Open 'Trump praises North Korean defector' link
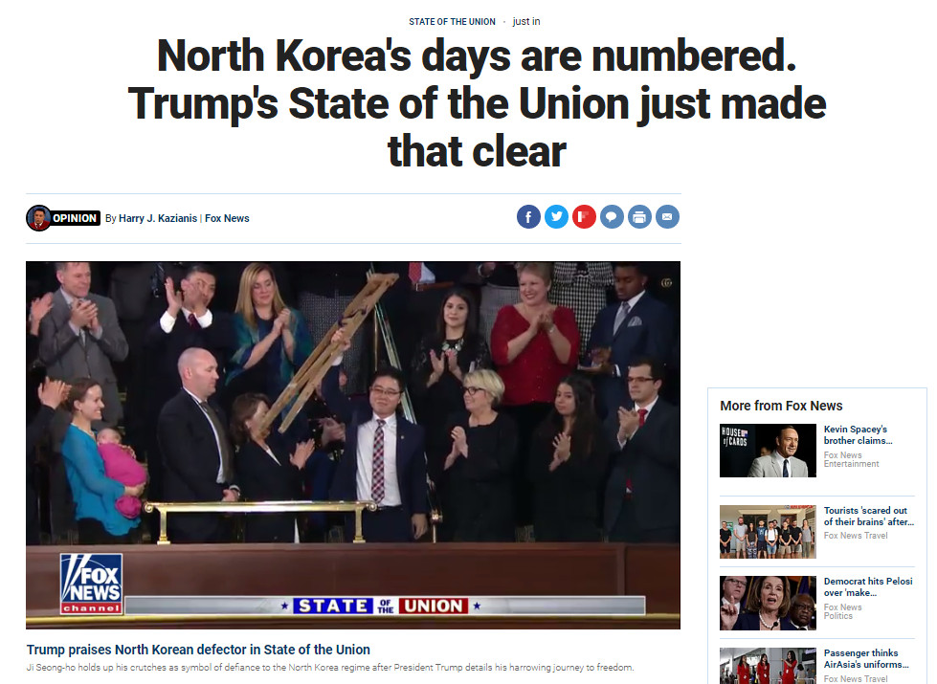The height and width of the screenshot is (684, 937). tap(198, 650)
